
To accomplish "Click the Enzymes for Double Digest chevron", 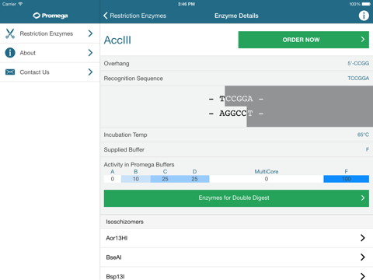I will click(x=363, y=198).
